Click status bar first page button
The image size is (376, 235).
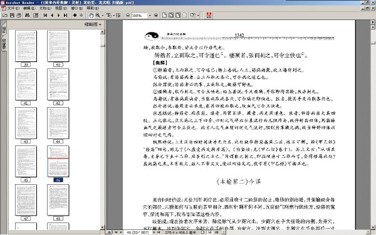(x=116, y=232)
